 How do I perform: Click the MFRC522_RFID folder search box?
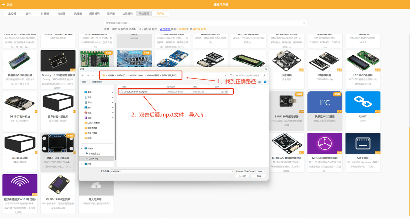251,75
